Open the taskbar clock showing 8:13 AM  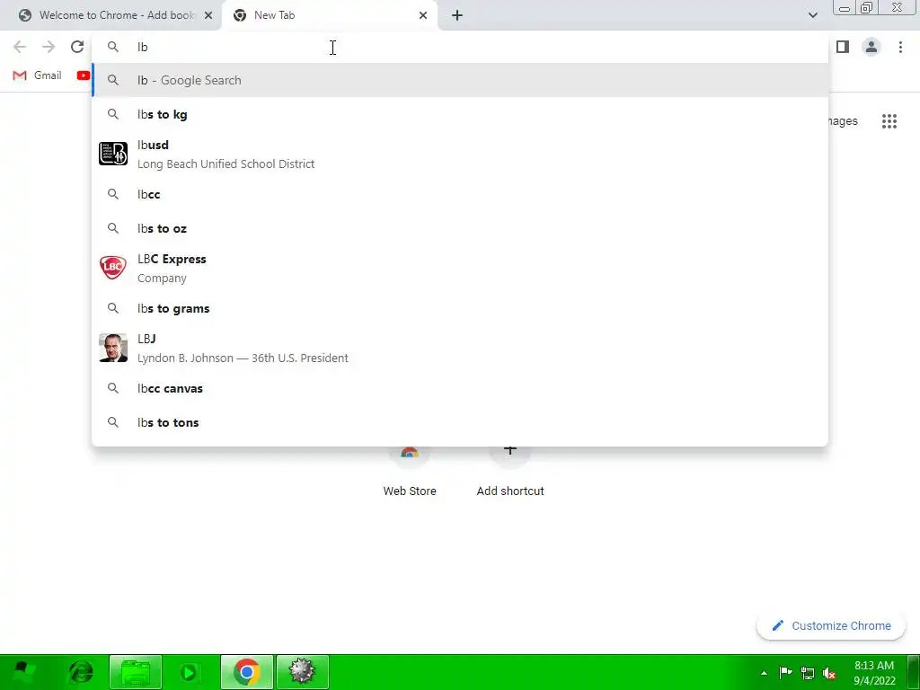(x=874, y=672)
